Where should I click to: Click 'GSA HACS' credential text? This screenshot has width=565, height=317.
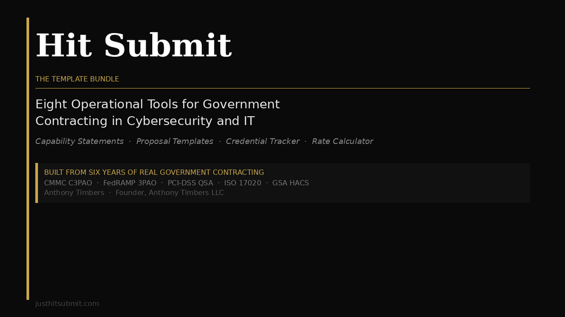coord(291,183)
